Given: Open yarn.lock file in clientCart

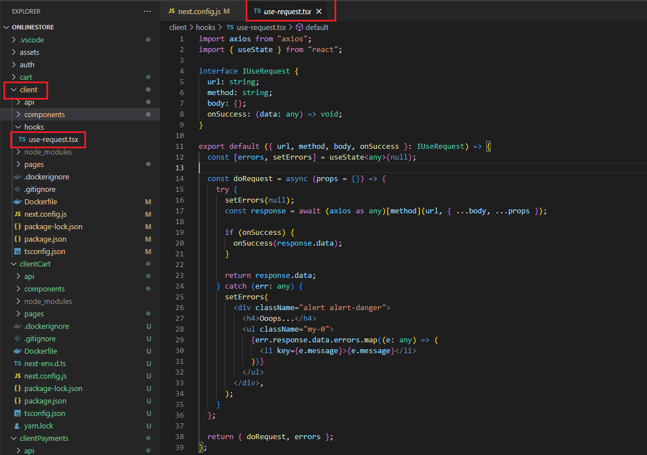Looking at the screenshot, I should 38,426.
